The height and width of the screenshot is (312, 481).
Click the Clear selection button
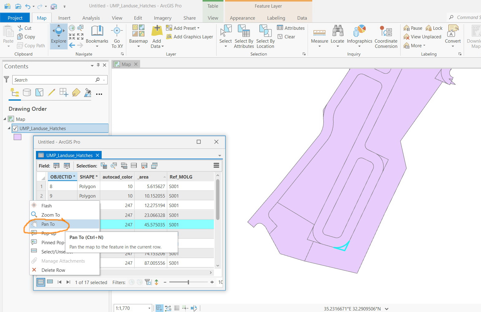[x=286, y=37]
